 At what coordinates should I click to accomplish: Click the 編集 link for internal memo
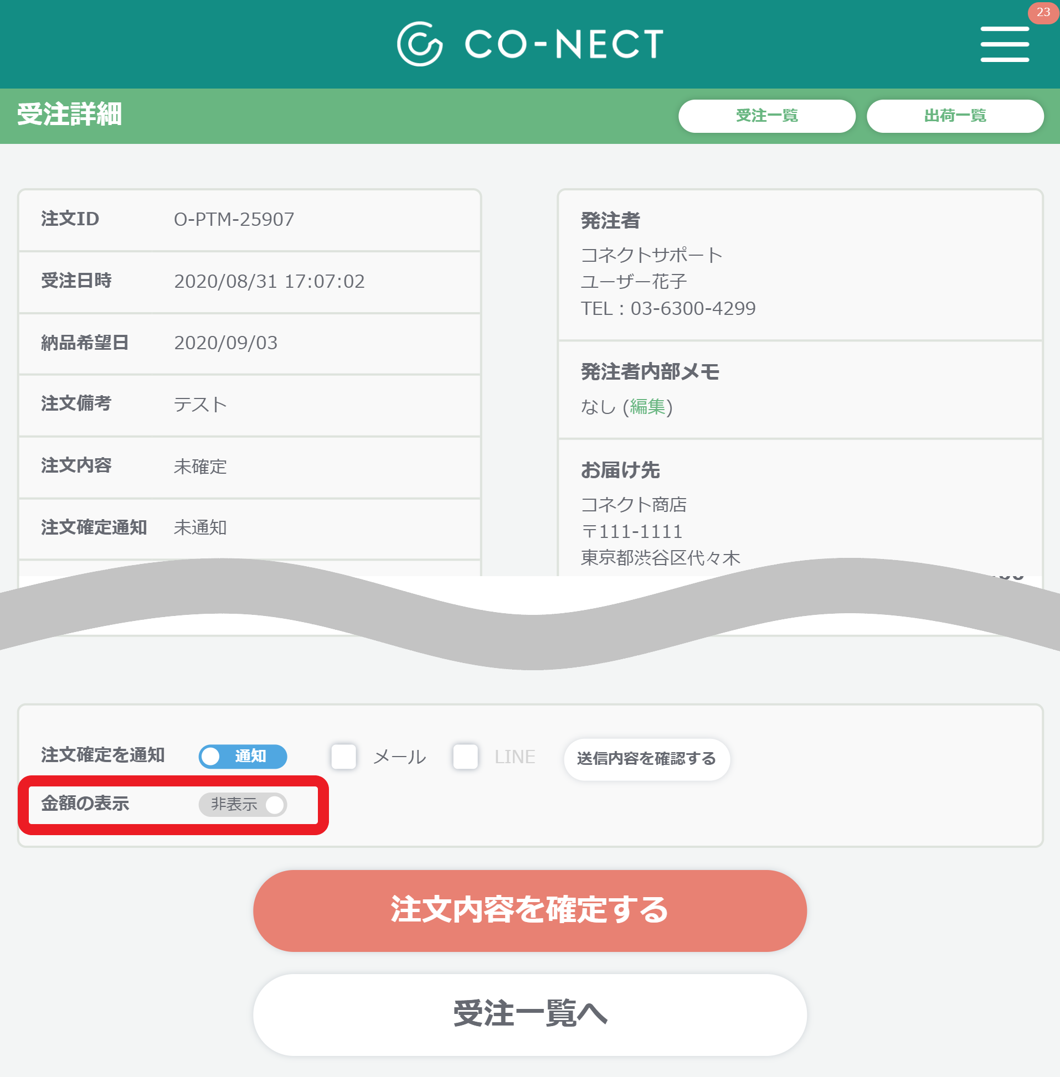647,407
